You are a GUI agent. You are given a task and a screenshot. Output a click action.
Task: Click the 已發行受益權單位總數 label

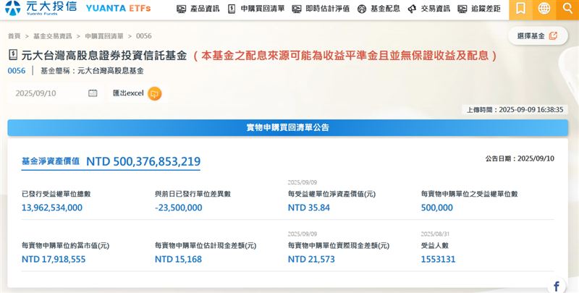tap(56, 194)
